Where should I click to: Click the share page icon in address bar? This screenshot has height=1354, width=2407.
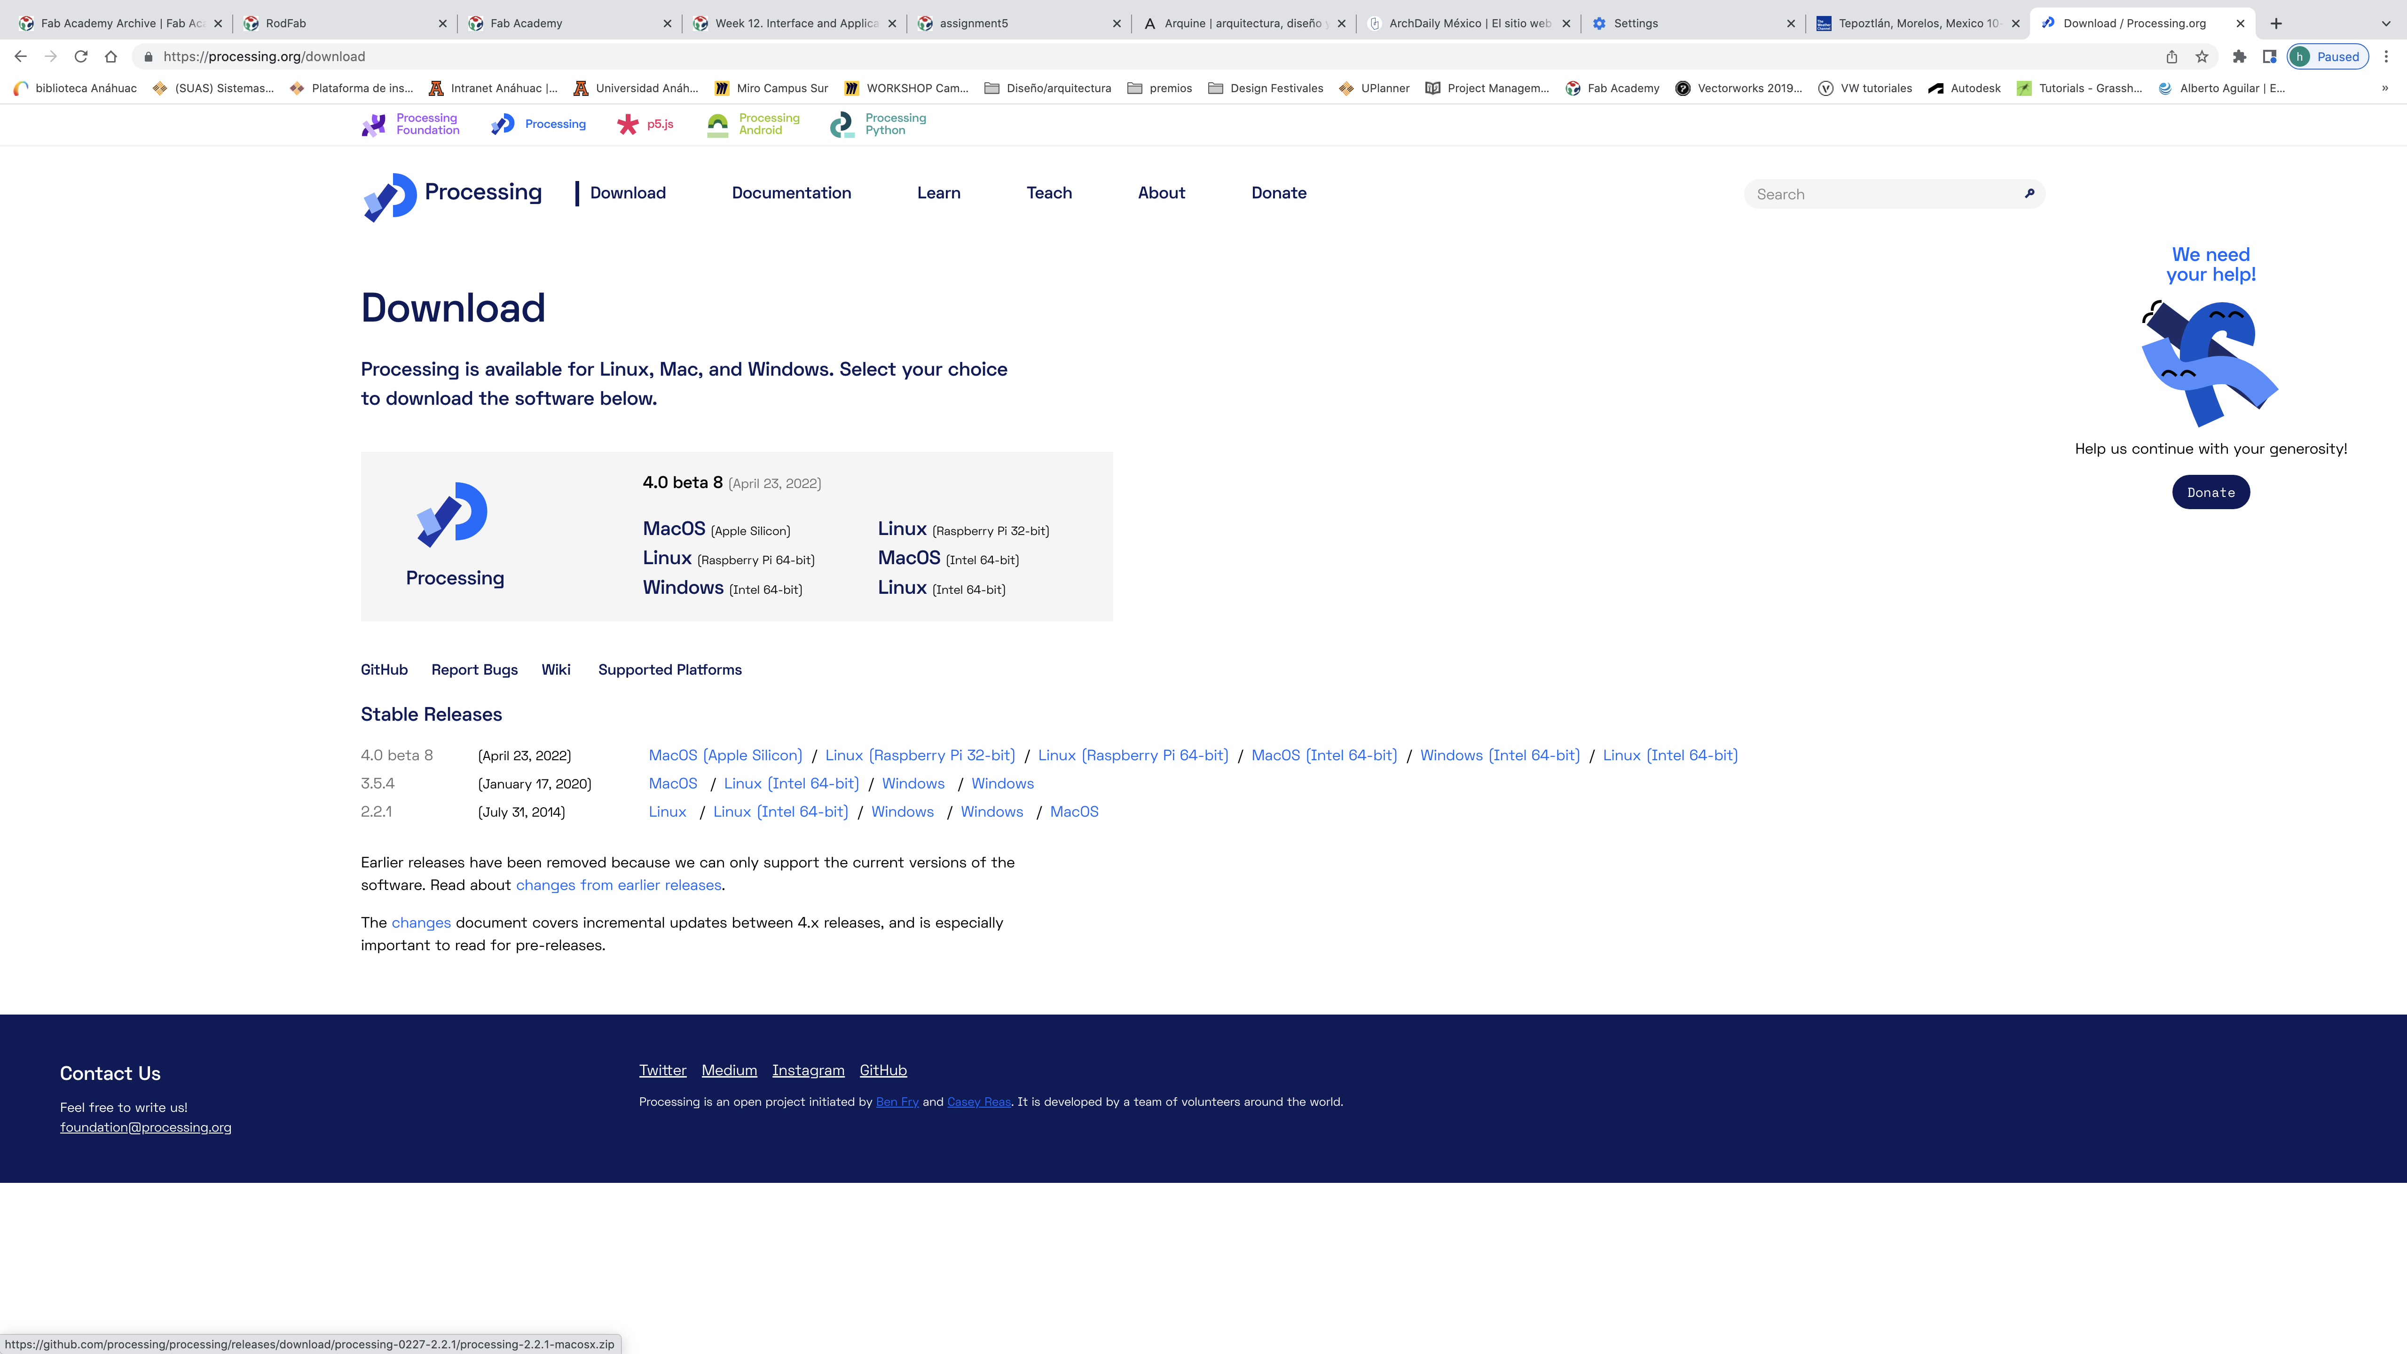pyautogui.click(x=2171, y=57)
